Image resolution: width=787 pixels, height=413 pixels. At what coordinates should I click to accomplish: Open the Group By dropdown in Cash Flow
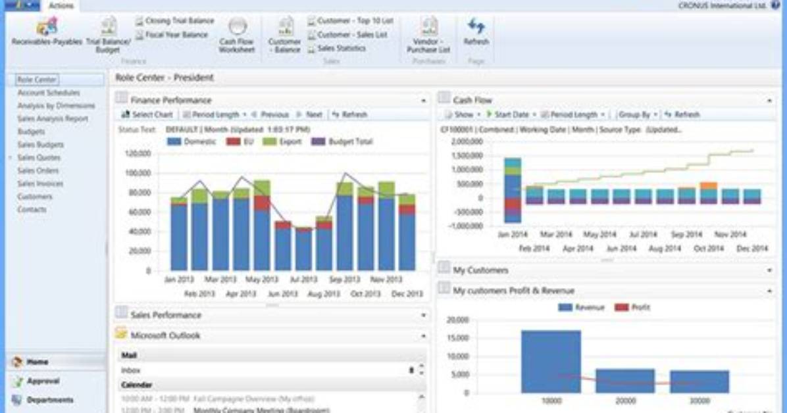coord(638,114)
